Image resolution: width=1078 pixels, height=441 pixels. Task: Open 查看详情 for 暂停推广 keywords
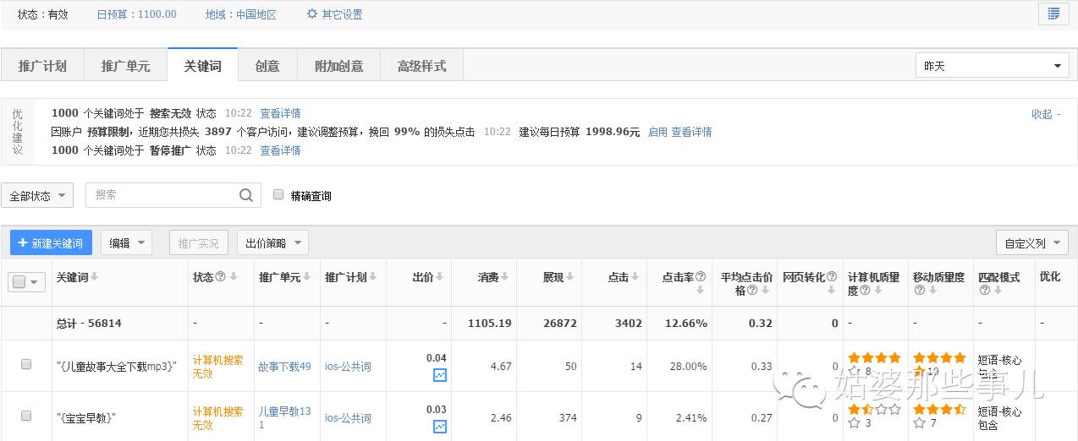(x=280, y=150)
